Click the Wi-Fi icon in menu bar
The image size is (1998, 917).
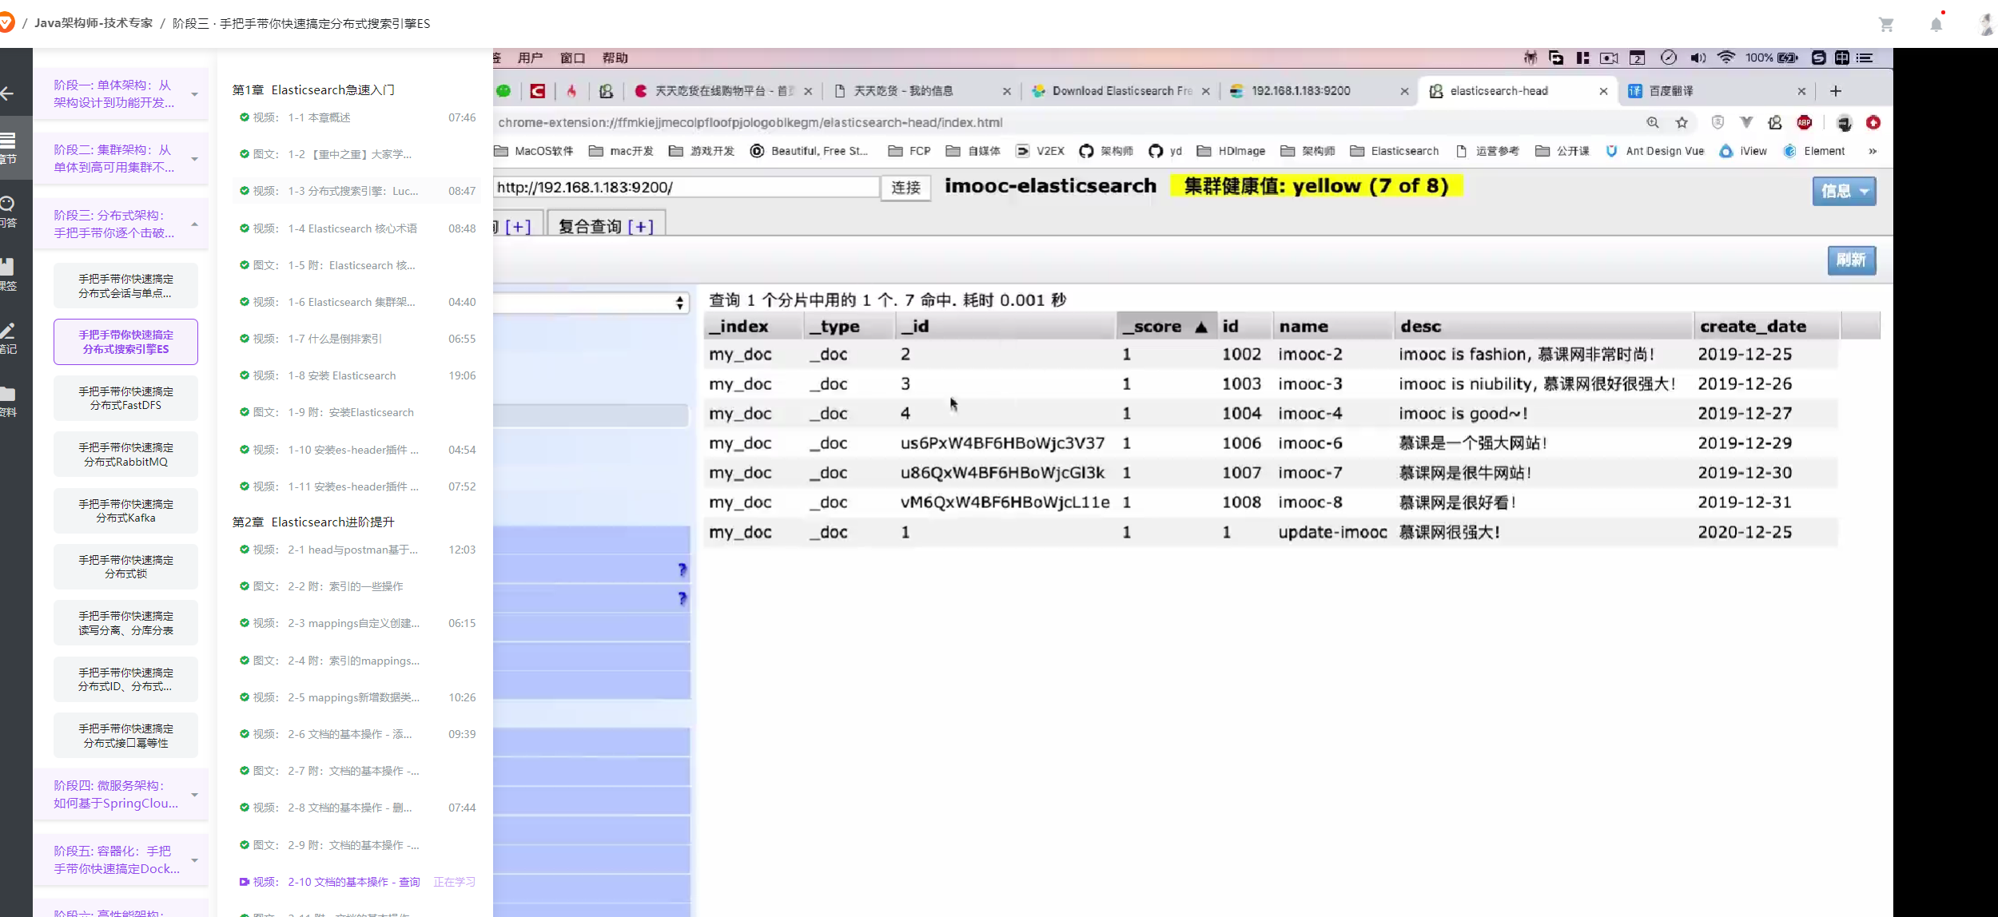pyautogui.click(x=1726, y=58)
